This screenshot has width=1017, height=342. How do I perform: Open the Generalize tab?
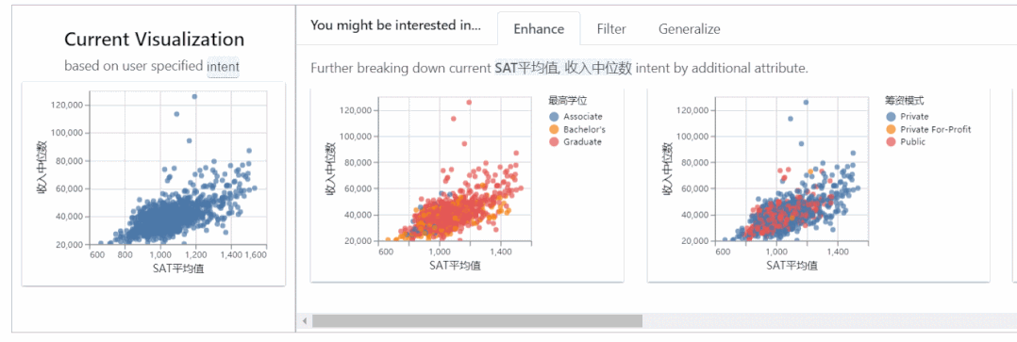coord(689,29)
